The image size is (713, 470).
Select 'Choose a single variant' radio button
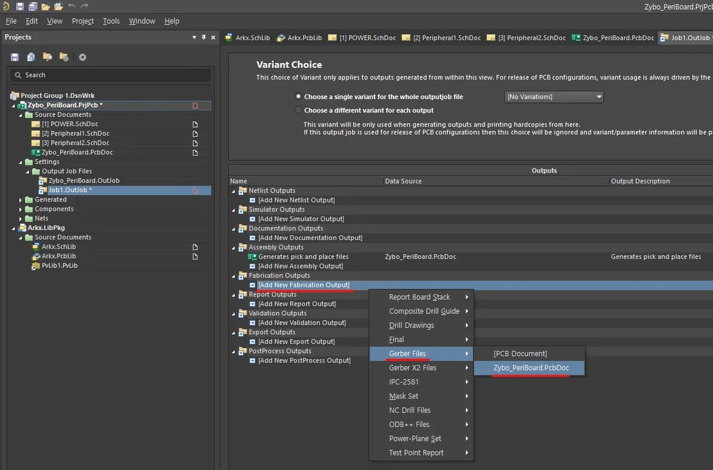(x=299, y=97)
